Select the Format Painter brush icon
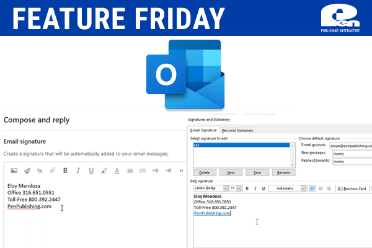The image size is (372, 248). (x=27, y=170)
